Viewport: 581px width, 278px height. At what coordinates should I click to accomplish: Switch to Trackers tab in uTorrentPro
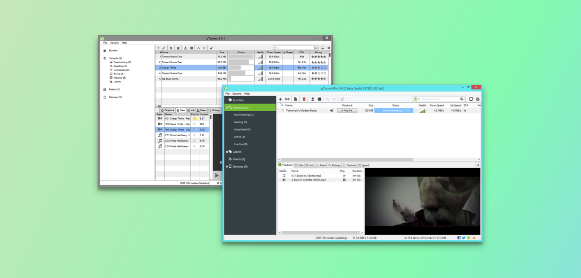click(x=349, y=165)
